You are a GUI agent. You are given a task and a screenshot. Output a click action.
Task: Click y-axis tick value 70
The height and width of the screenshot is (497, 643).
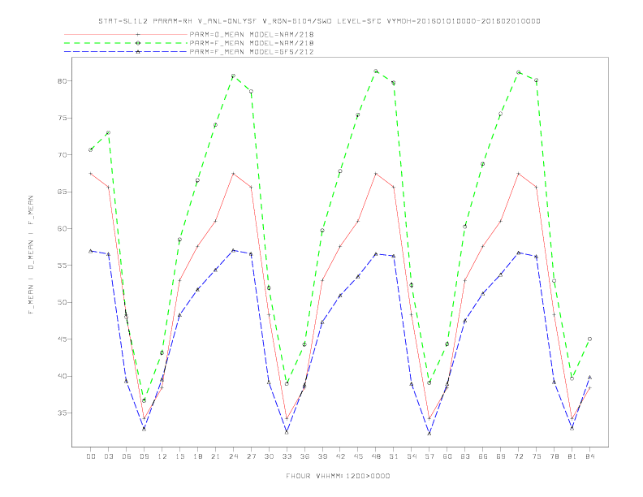click(x=62, y=154)
